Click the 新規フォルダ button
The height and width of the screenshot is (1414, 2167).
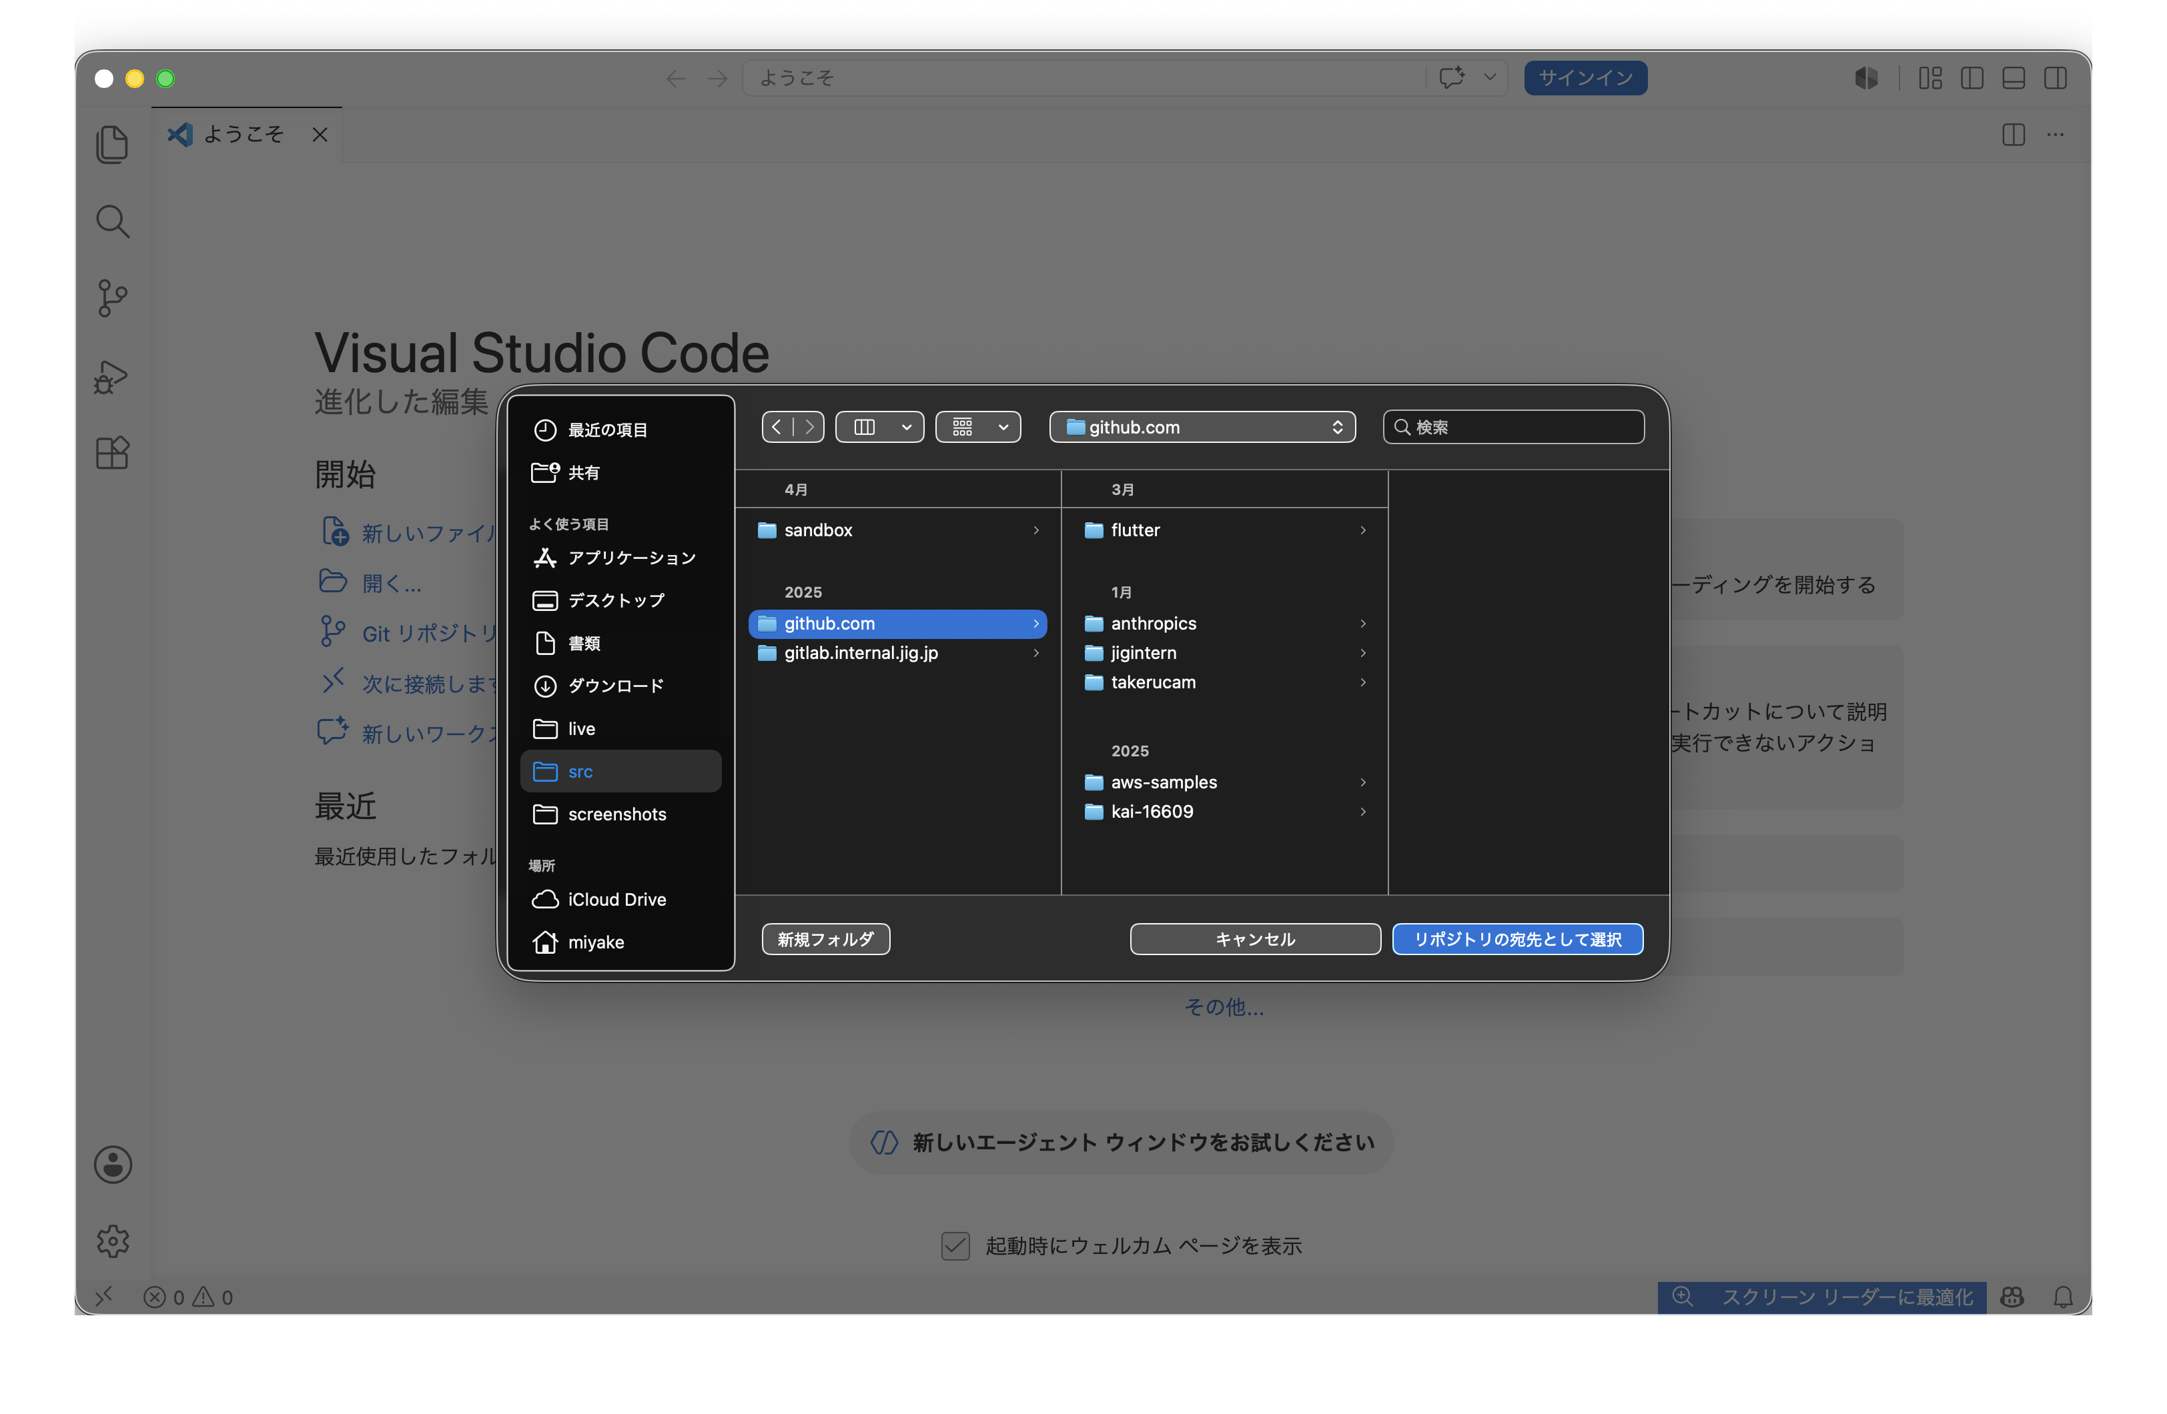click(826, 938)
